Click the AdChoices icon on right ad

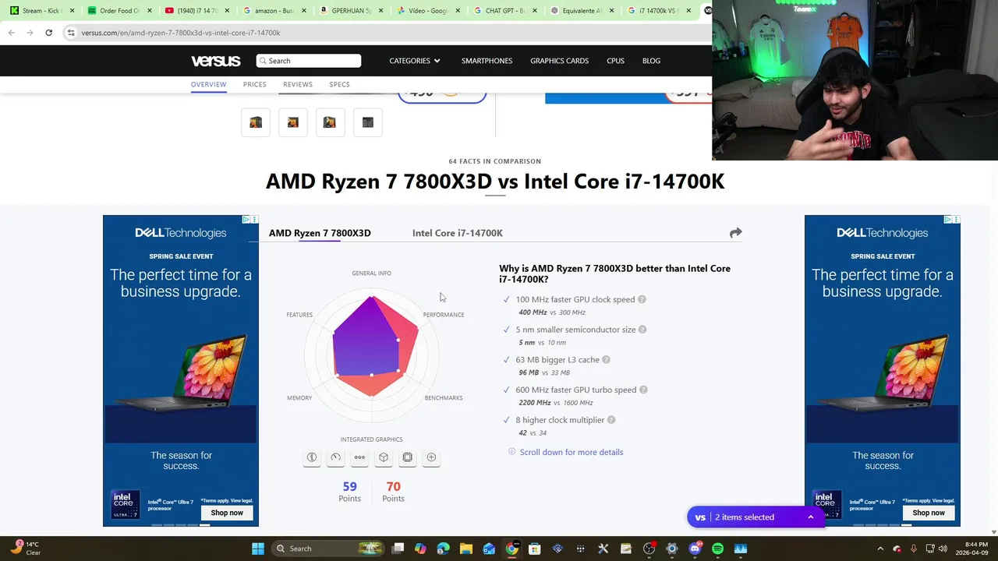click(x=948, y=220)
